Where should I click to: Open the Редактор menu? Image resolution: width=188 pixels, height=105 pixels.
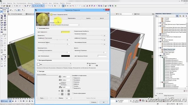[10, 3]
